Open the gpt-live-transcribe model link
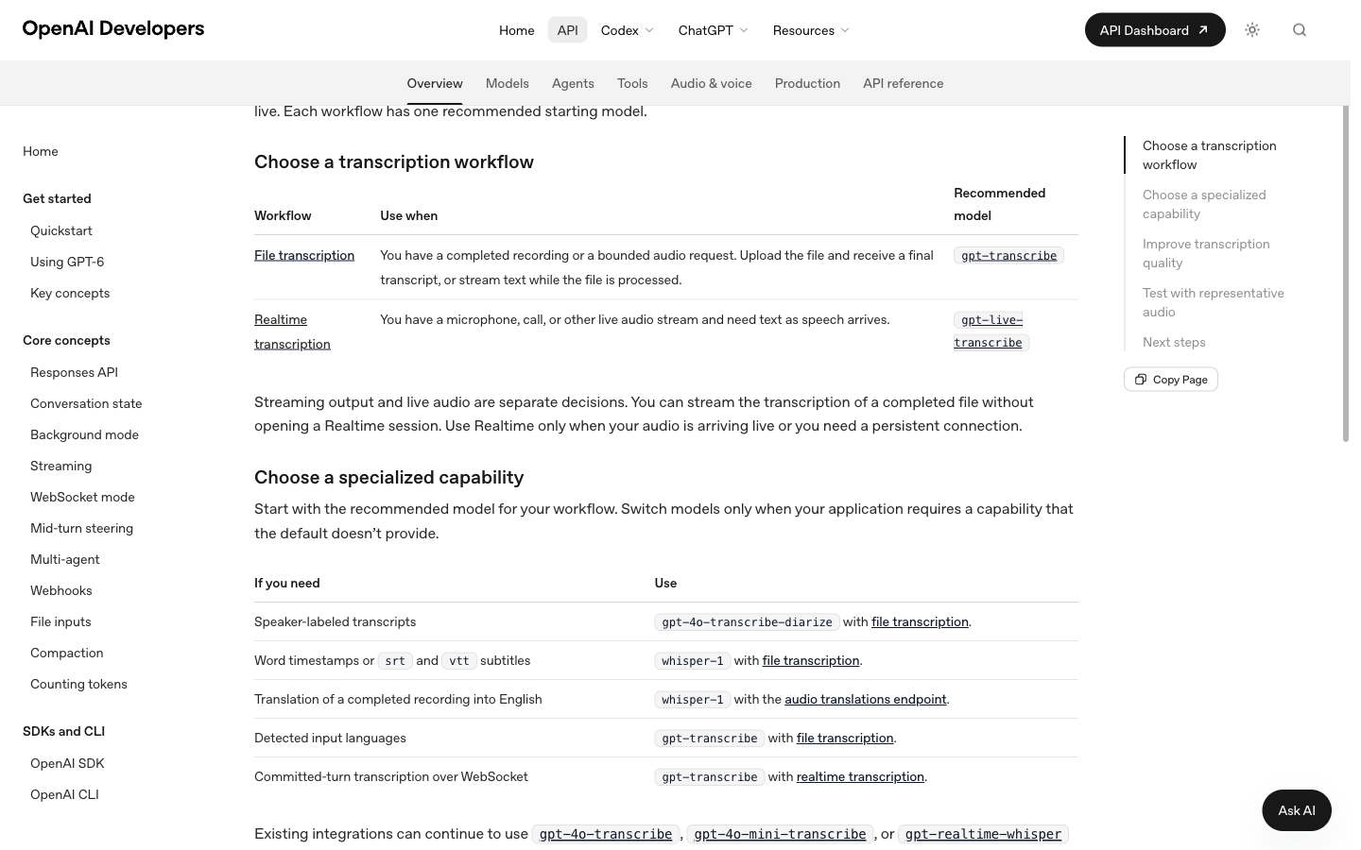The height and width of the screenshot is (850, 1361). pos(991,331)
